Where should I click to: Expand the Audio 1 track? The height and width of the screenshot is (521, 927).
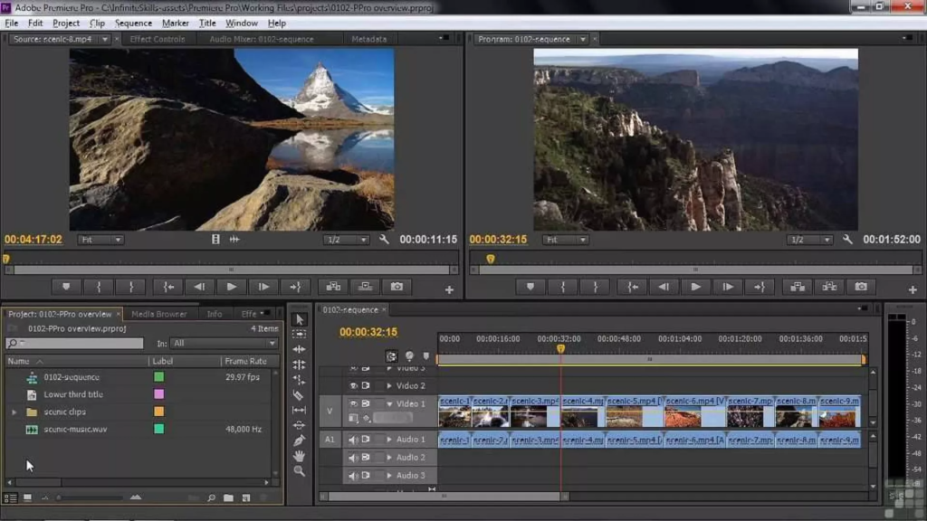click(389, 440)
